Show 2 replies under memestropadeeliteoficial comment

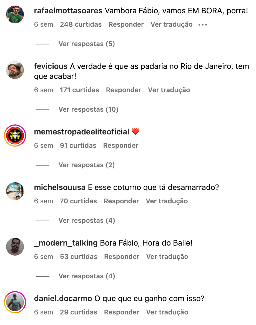[87, 165]
